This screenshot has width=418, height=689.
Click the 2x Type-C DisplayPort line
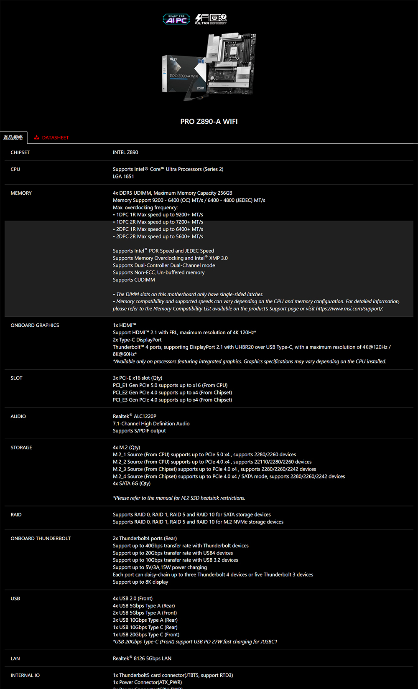(x=137, y=340)
